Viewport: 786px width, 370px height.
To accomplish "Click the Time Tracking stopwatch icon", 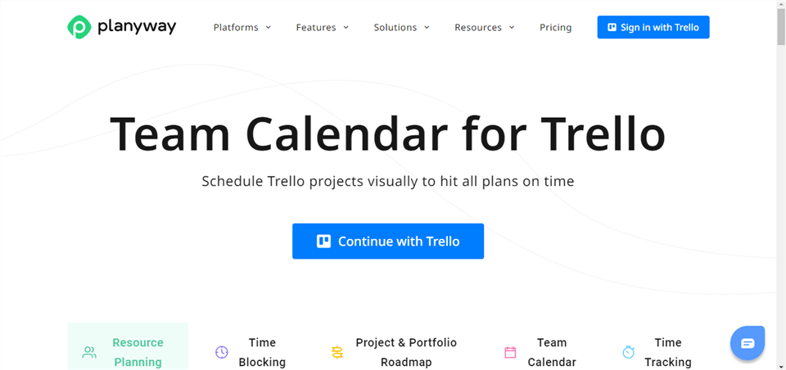I will point(628,352).
